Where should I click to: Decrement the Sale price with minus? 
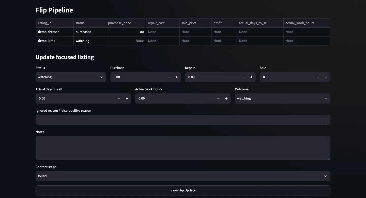[x=318, y=77]
